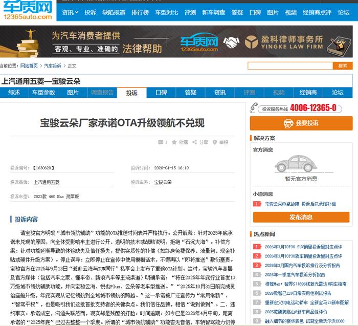Click the search input field
358x326 pixels.
pyautogui.click(x=290, y=66)
